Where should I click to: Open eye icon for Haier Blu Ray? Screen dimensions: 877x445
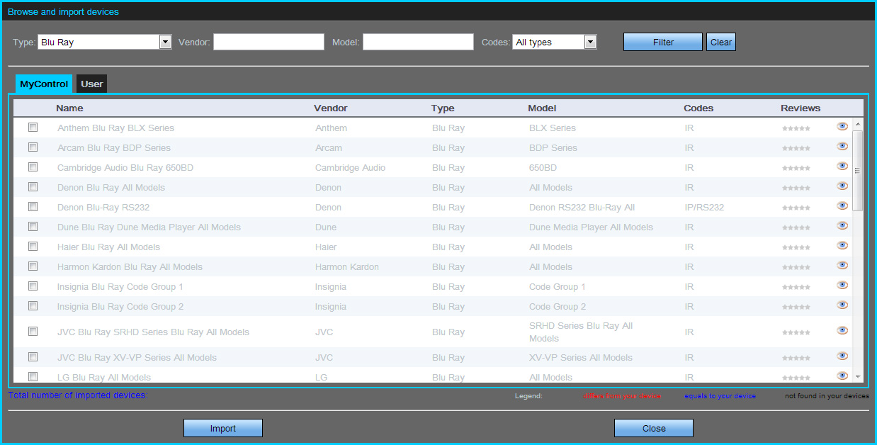pos(842,245)
